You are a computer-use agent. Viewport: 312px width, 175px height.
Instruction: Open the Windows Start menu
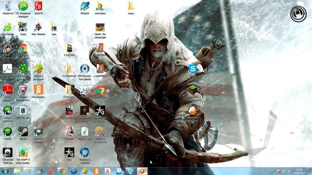5,171
